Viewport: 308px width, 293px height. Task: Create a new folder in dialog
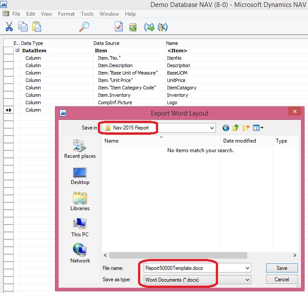tap(246, 128)
